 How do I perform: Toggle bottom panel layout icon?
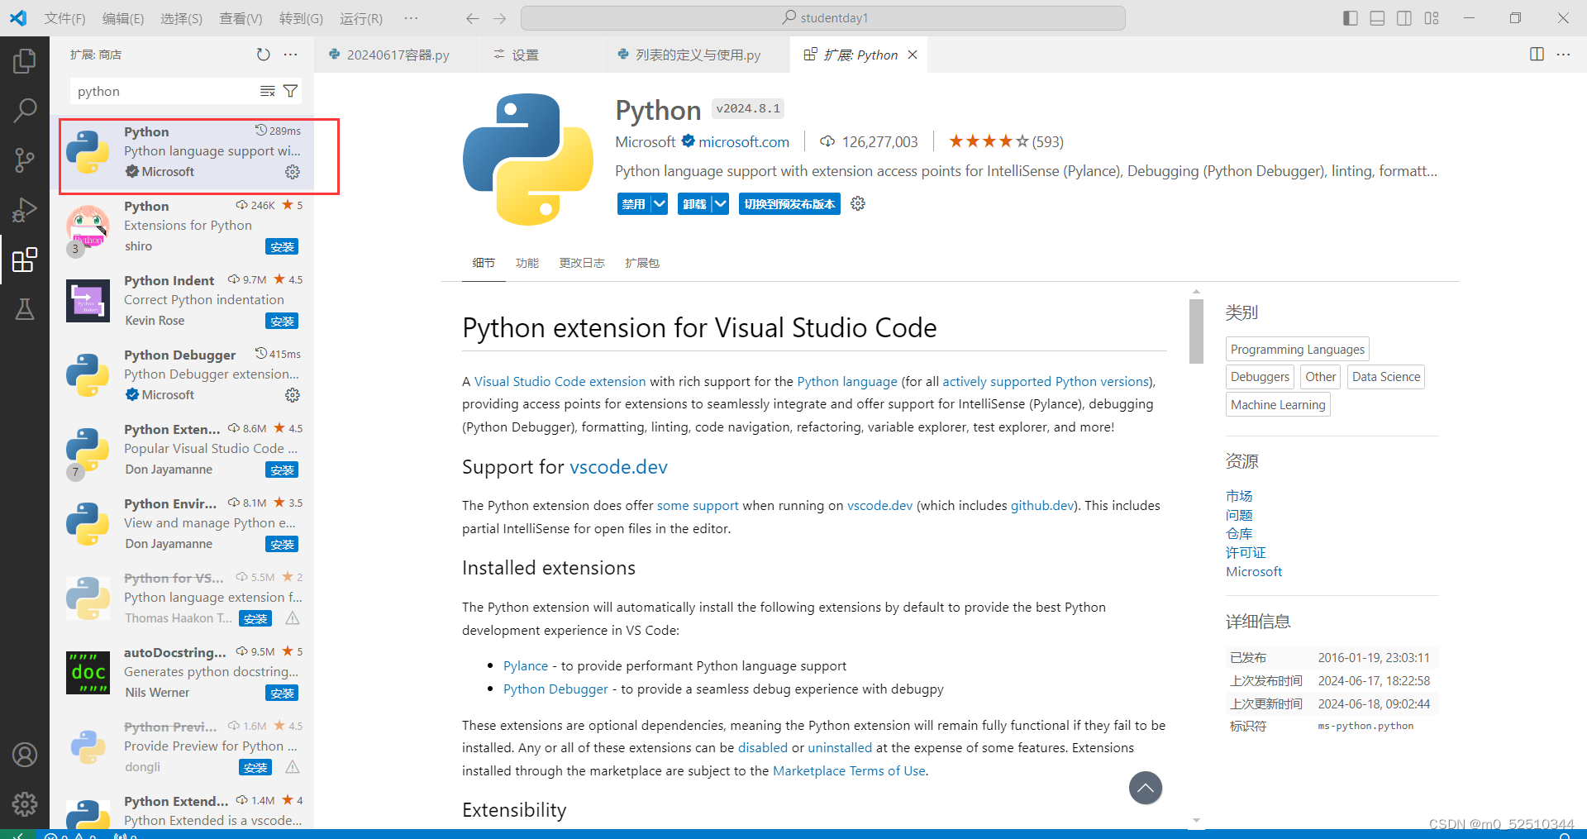pos(1377,18)
